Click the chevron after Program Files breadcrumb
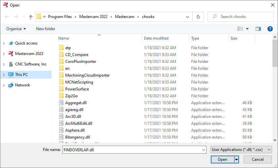 75,17
